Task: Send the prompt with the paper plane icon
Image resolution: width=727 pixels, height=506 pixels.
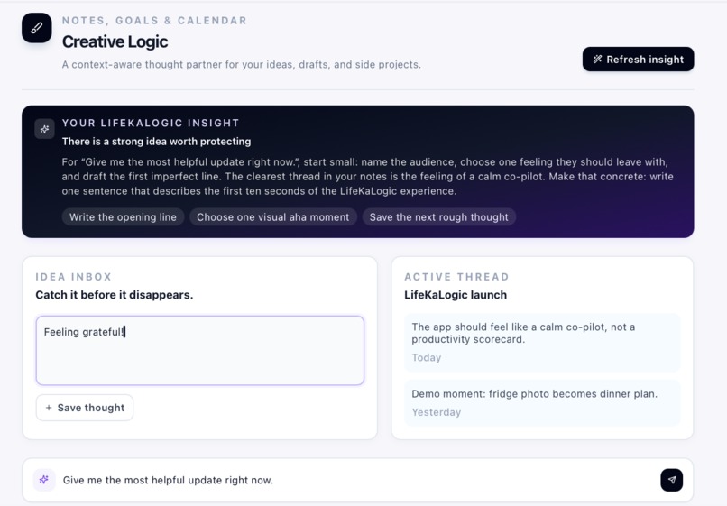Action: click(x=671, y=480)
